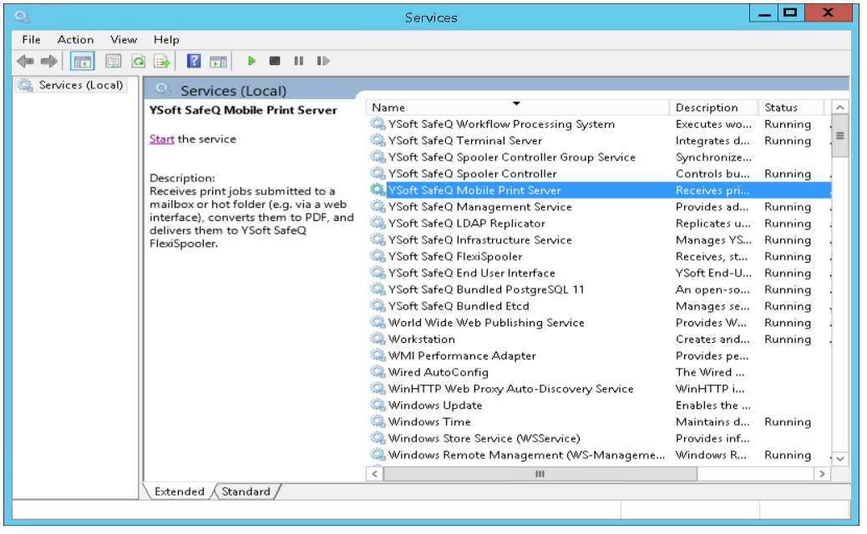The width and height of the screenshot is (867, 534).
Task: Click the Restart Service toolbar icon
Action: pos(322,61)
